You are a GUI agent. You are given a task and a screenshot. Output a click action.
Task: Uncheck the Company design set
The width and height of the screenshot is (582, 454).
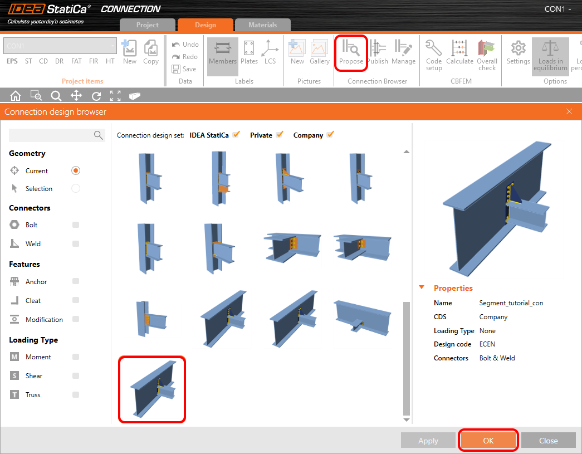pyautogui.click(x=330, y=134)
